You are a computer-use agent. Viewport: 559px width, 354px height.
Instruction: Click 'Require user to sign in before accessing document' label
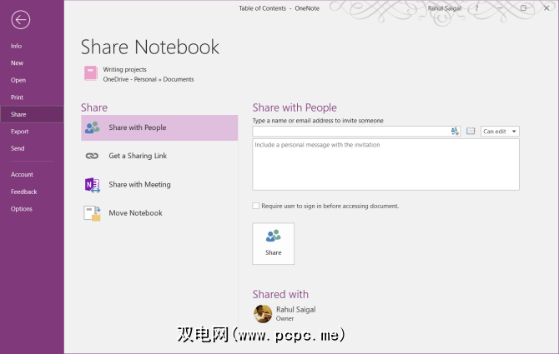point(330,206)
